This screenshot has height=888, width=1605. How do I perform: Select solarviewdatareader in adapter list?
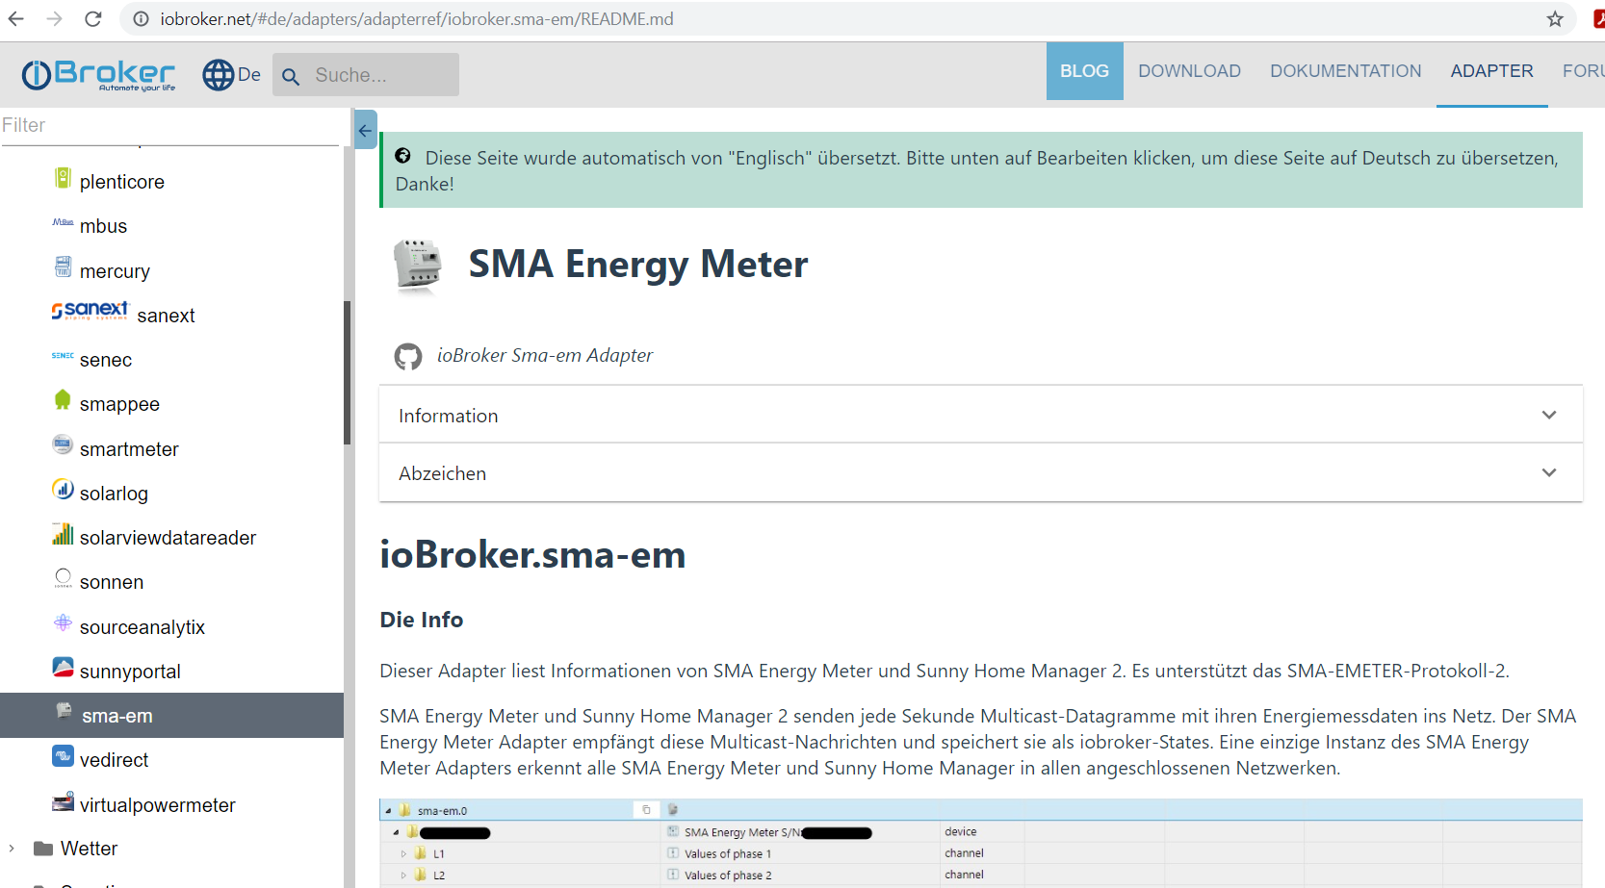[x=168, y=538]
